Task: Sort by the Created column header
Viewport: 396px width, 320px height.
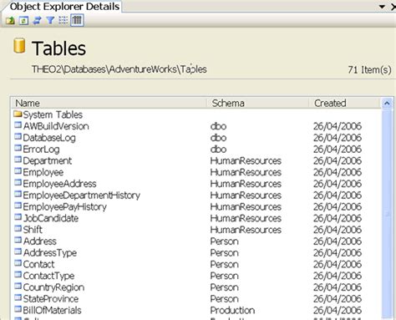Action: 345,103
